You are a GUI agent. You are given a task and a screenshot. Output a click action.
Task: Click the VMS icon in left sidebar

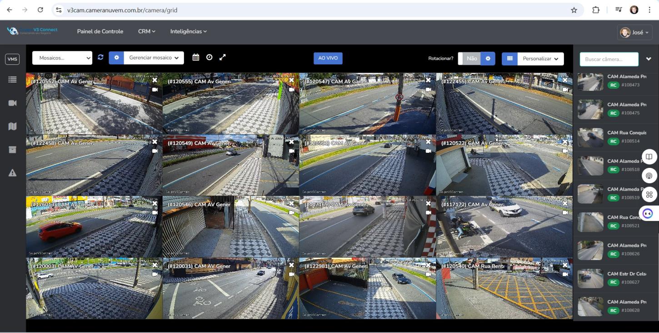(12, 59)
